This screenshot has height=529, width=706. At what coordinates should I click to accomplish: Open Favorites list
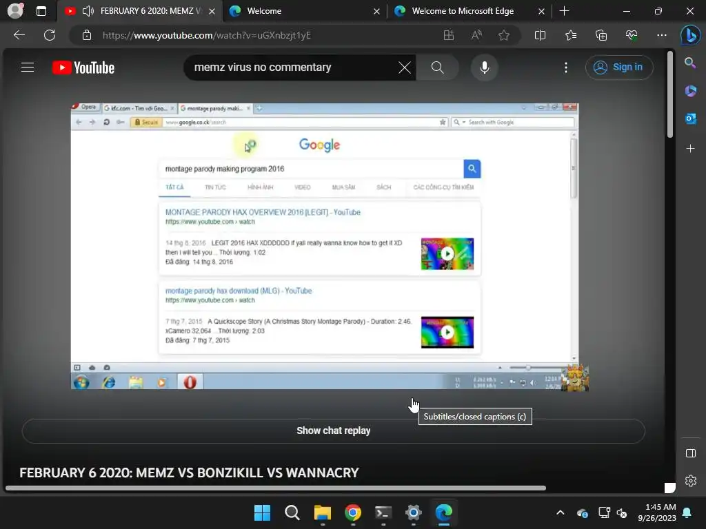click(x=570, y=35)
